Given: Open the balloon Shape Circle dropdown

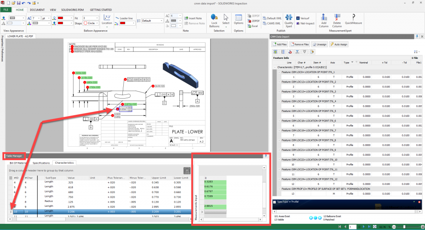Looking at the screenshot, I should pyautogui.click(x=97, y=23).
